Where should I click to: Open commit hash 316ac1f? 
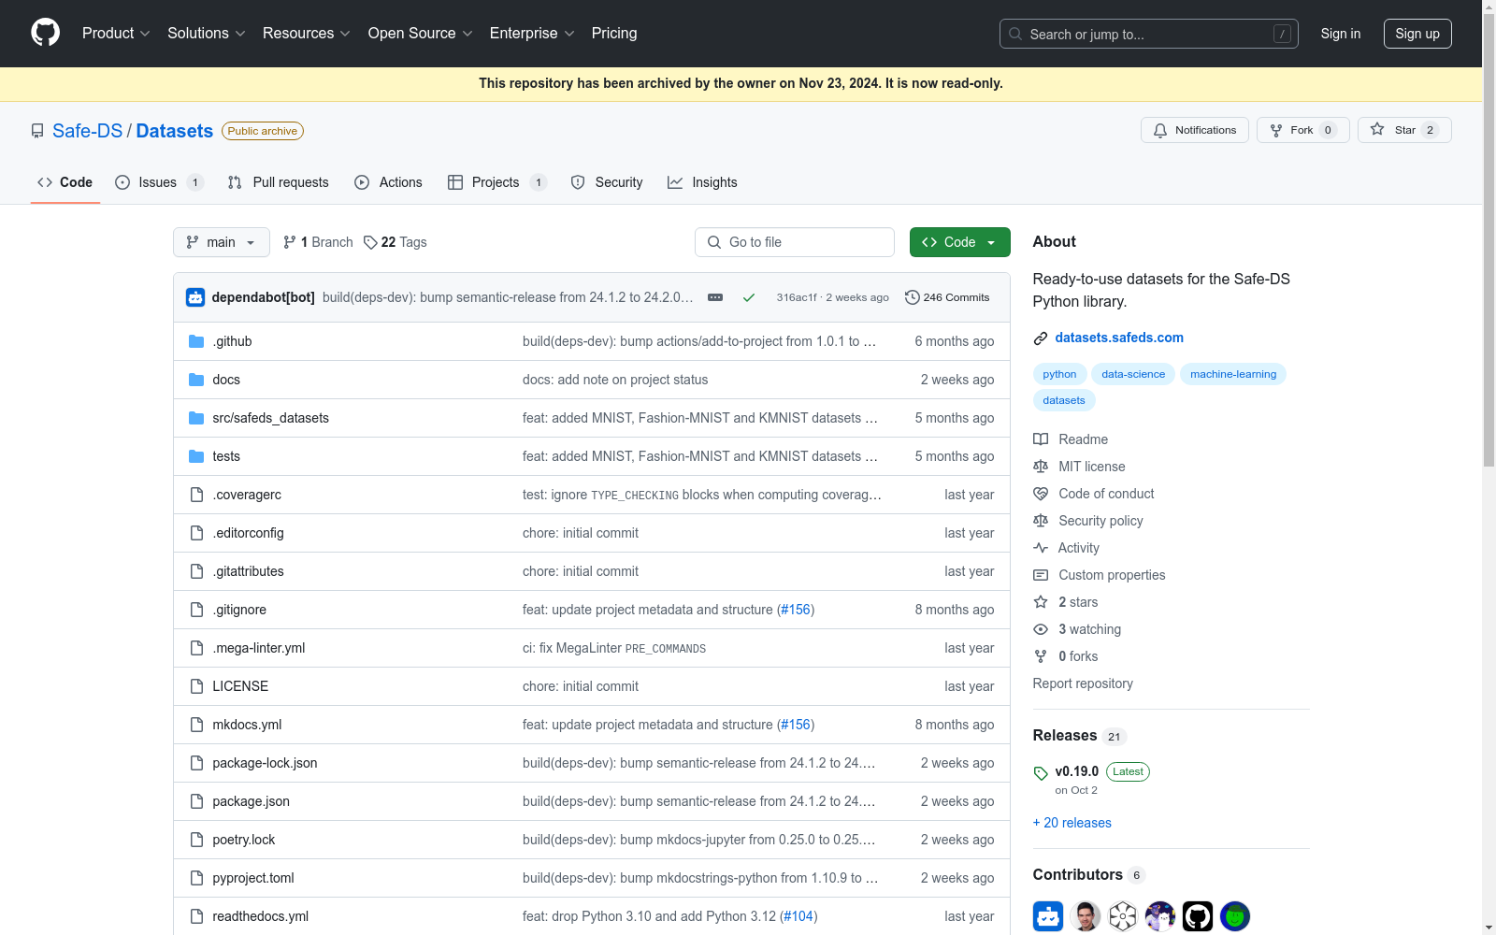(x=797, y=297)
